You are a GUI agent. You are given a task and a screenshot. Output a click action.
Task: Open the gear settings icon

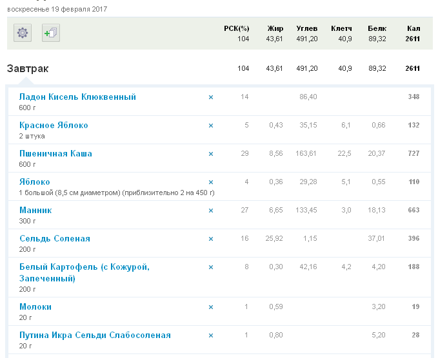23,33
